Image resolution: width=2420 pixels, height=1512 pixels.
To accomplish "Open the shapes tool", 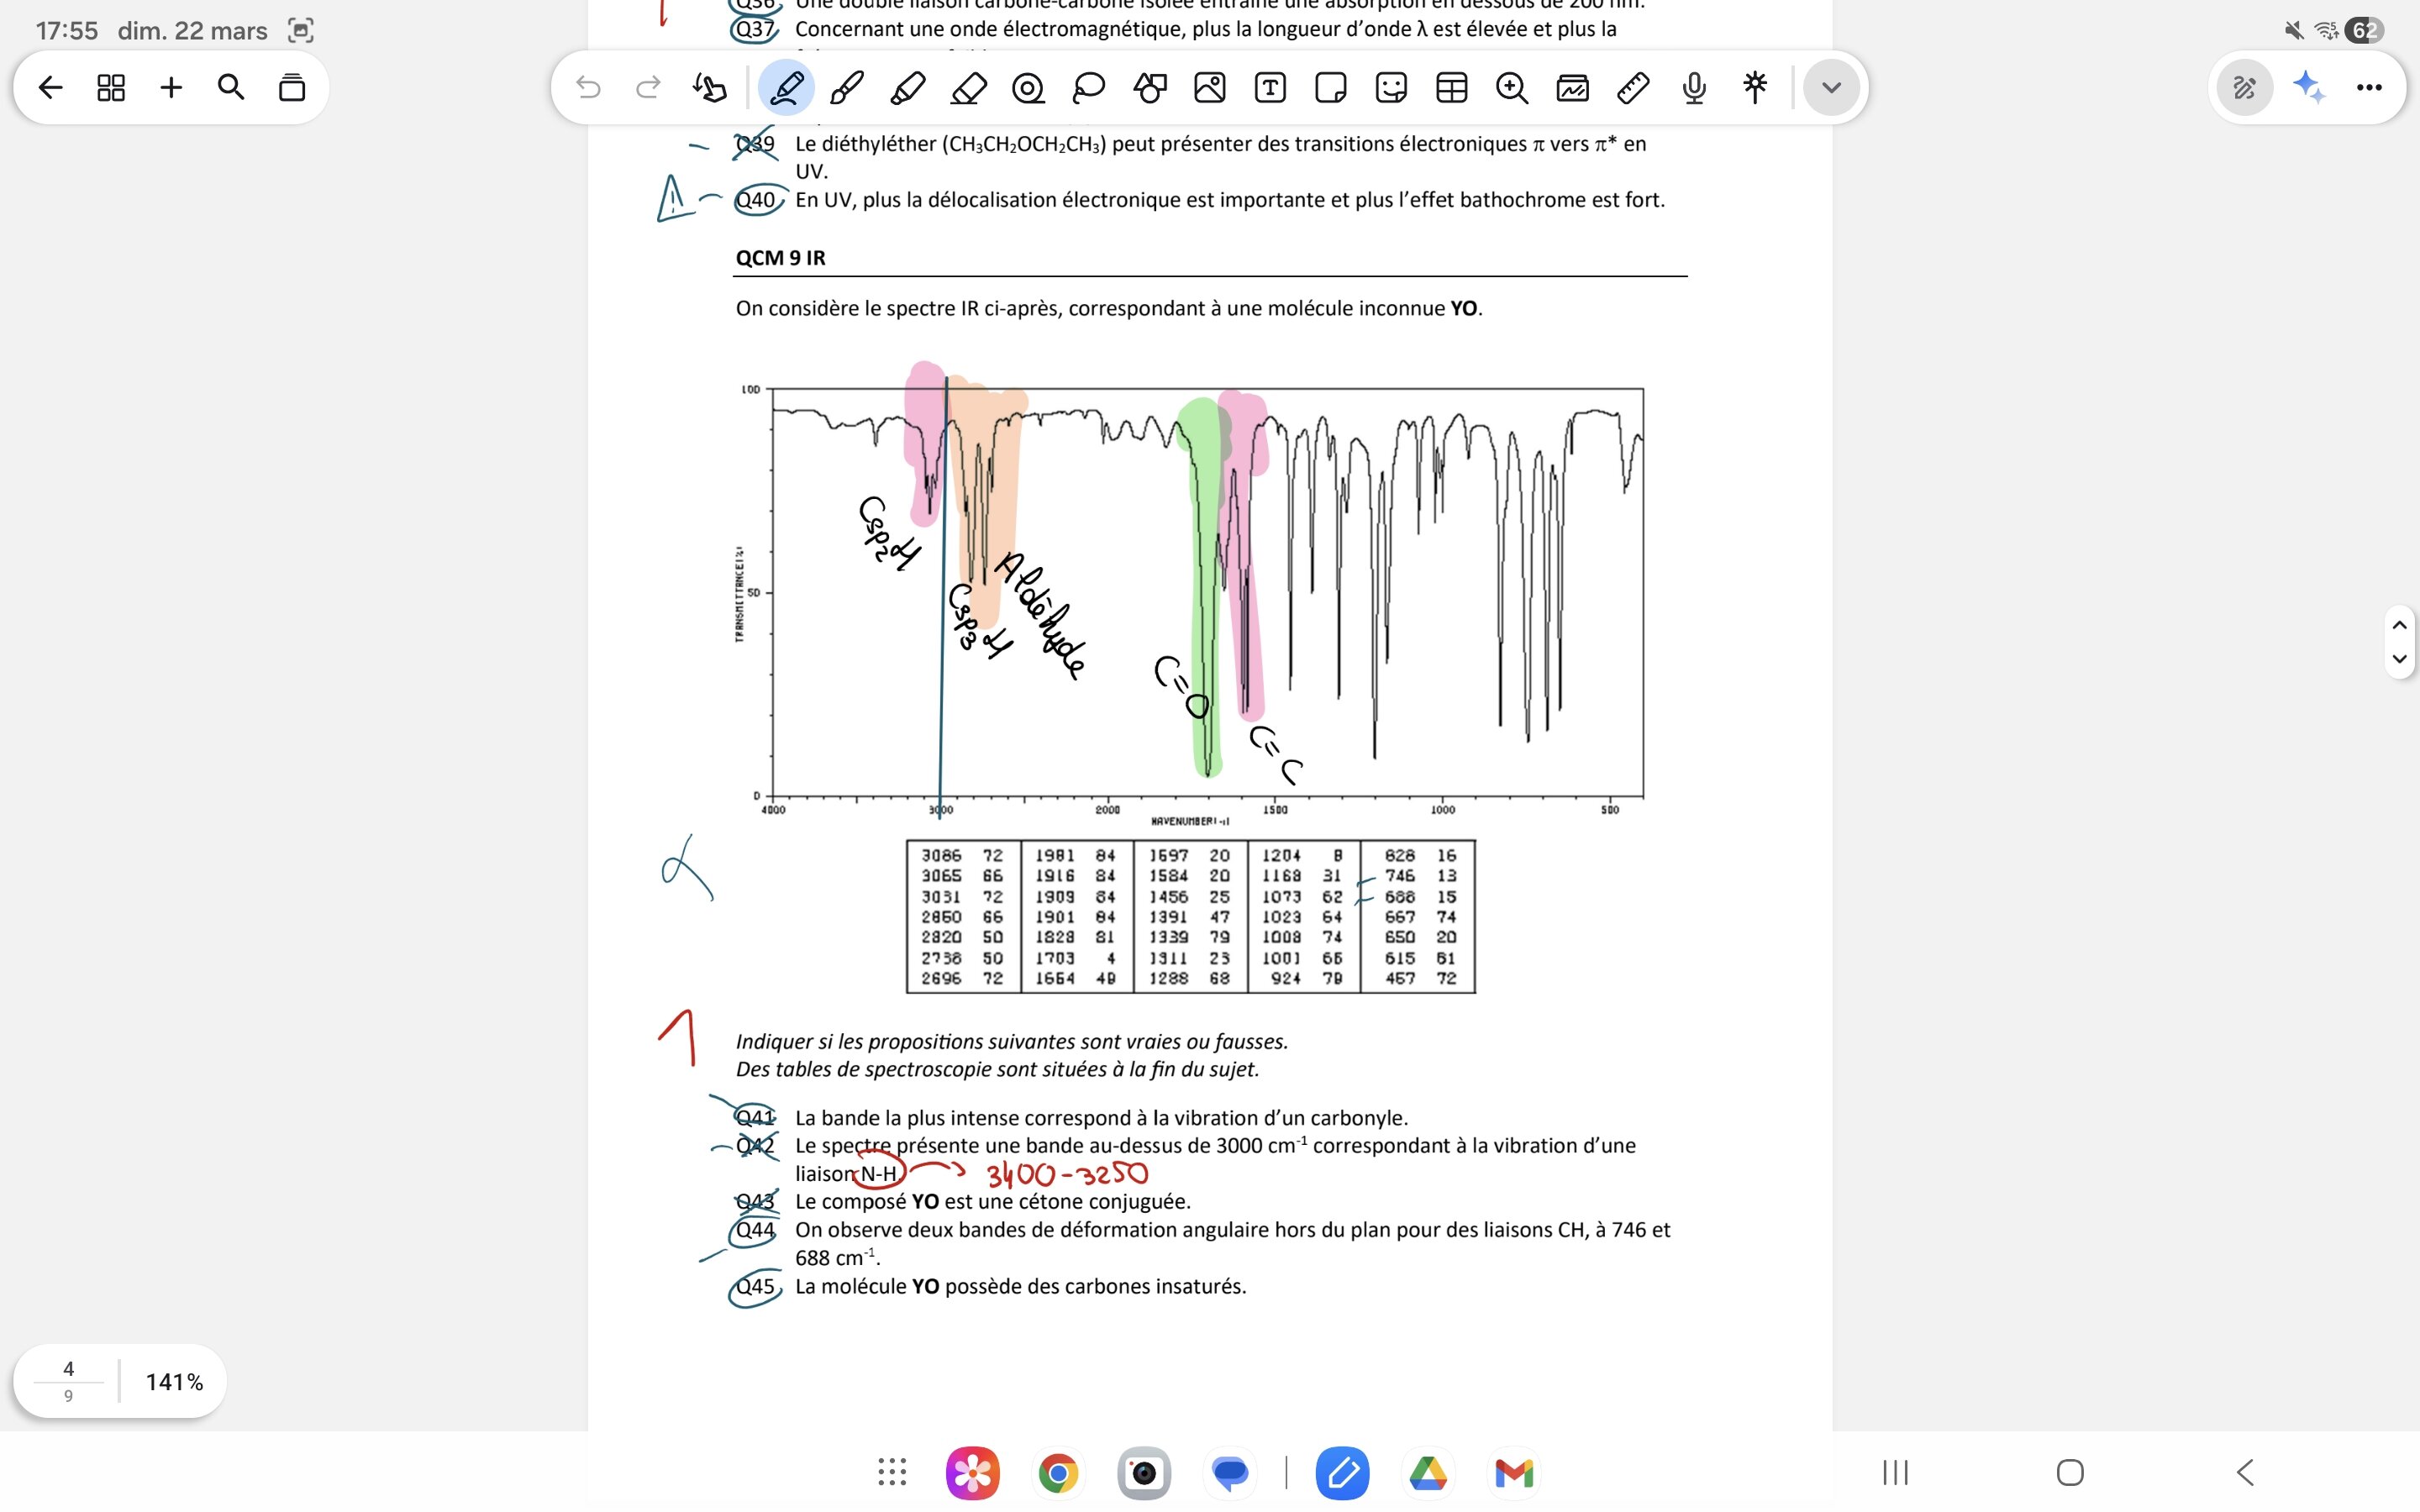I will 1149,88.
